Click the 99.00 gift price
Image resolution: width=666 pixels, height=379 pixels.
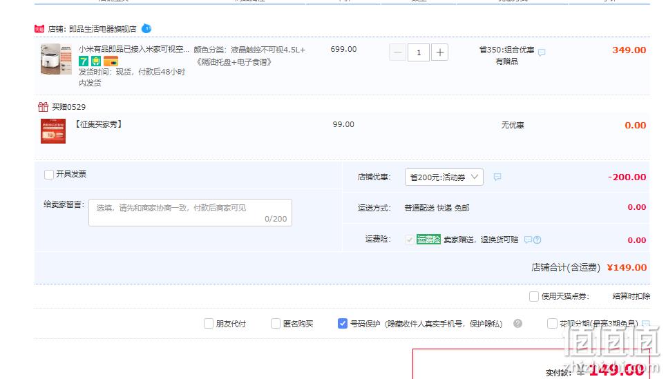pyautogui.click(x=343, y=124)
